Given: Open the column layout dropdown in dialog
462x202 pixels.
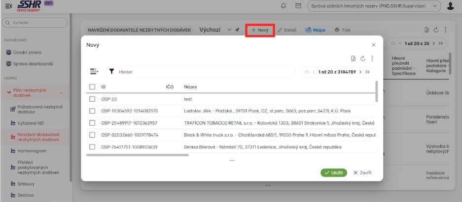Looking at the screenshot, I should [x=94, y=72].
